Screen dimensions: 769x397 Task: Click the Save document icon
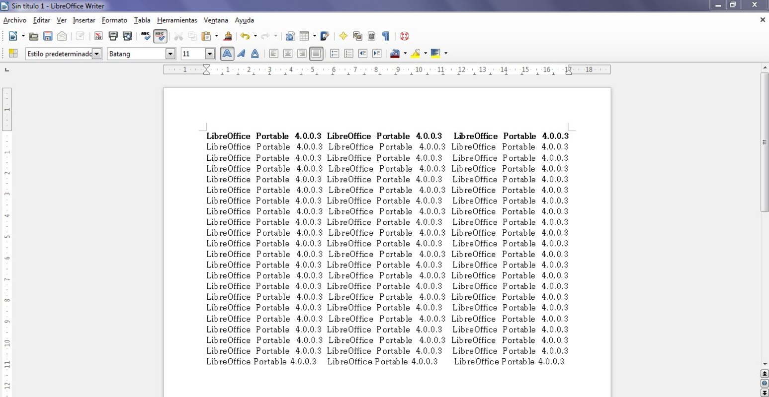[48, 36]
